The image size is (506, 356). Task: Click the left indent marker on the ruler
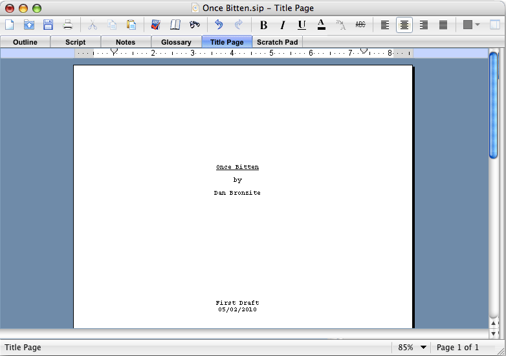coord(114,52)
